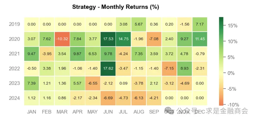
Task: Select the 17.62 cell for June 2022
Action: point(108,68)
